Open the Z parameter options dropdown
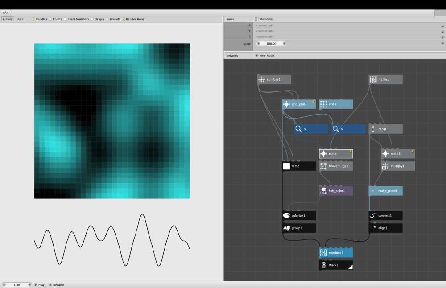446x288 pixels. [442, 37]
